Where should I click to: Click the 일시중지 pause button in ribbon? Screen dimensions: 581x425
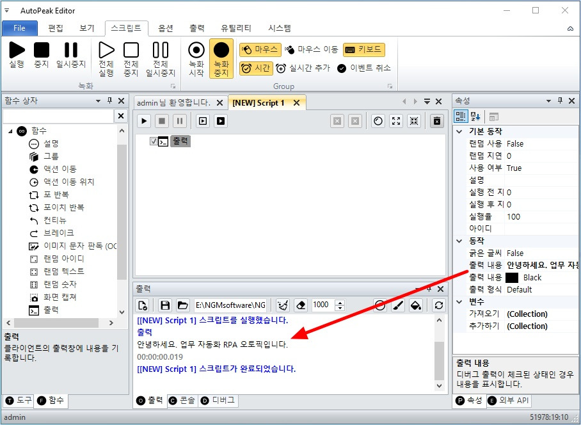[71, 54]
